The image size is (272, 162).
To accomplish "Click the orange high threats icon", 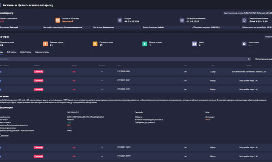I will pos(45,44).
